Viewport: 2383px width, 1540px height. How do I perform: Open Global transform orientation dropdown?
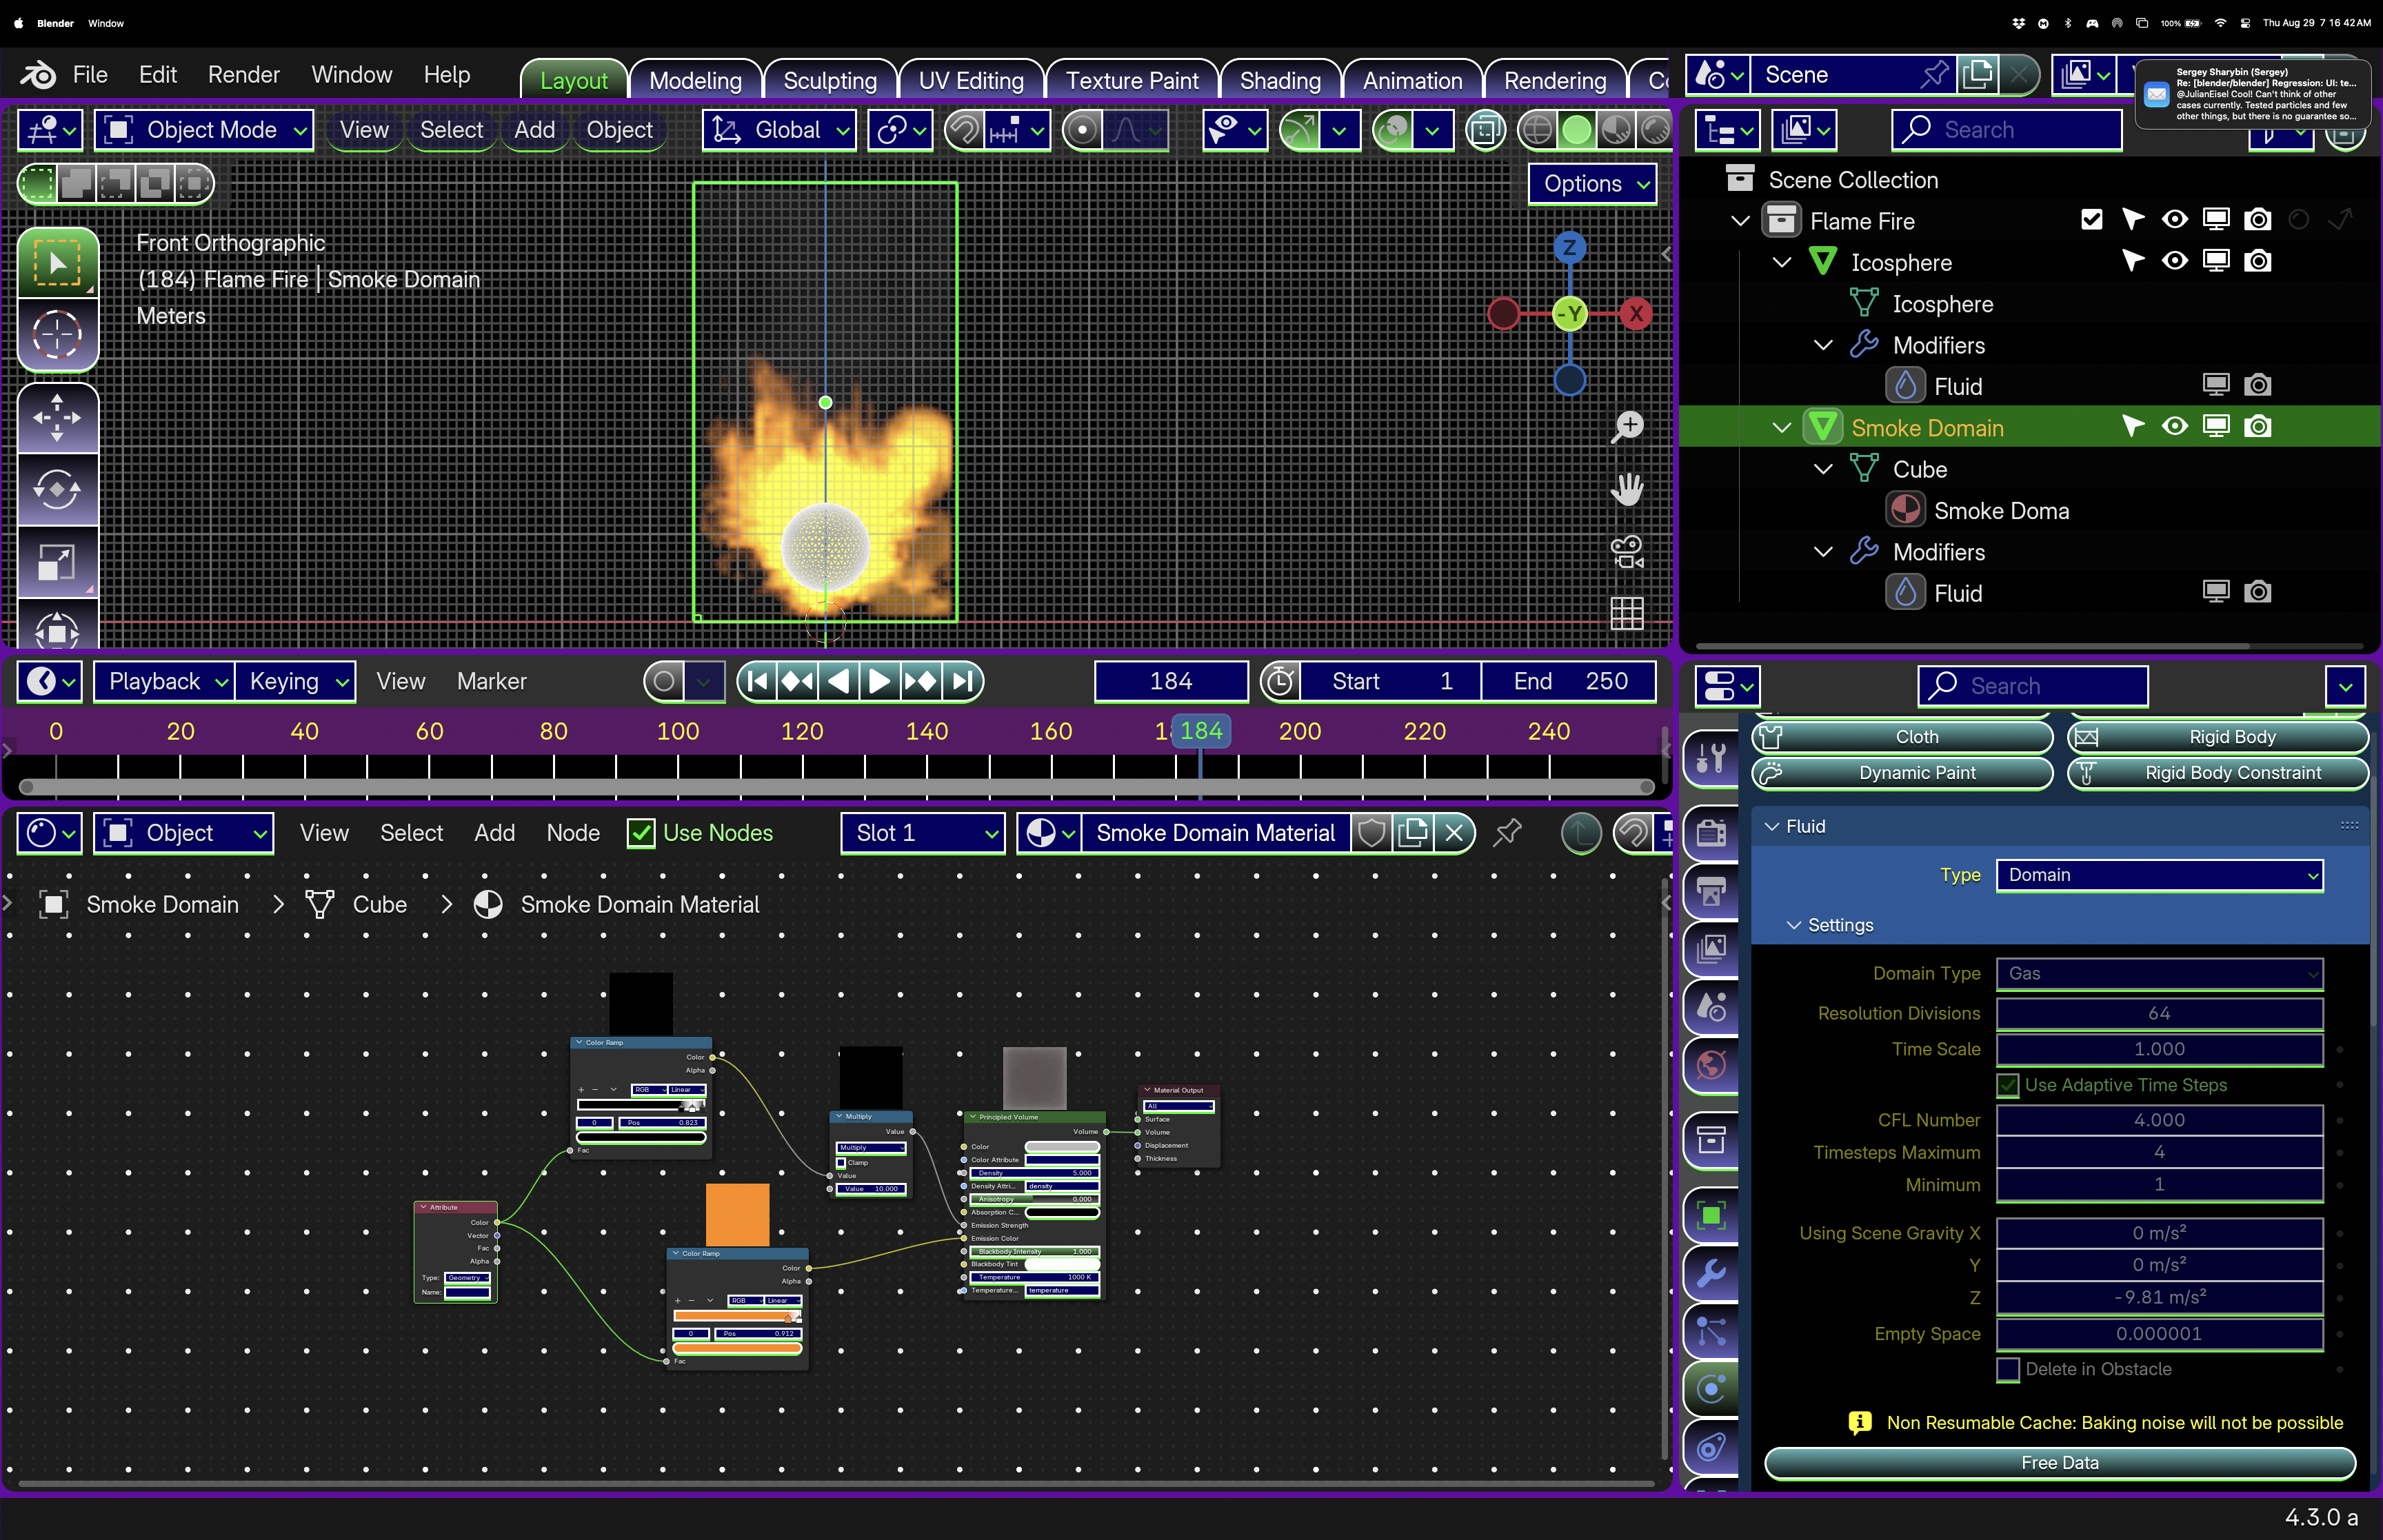pyautogui.click(x=779, y=130)
